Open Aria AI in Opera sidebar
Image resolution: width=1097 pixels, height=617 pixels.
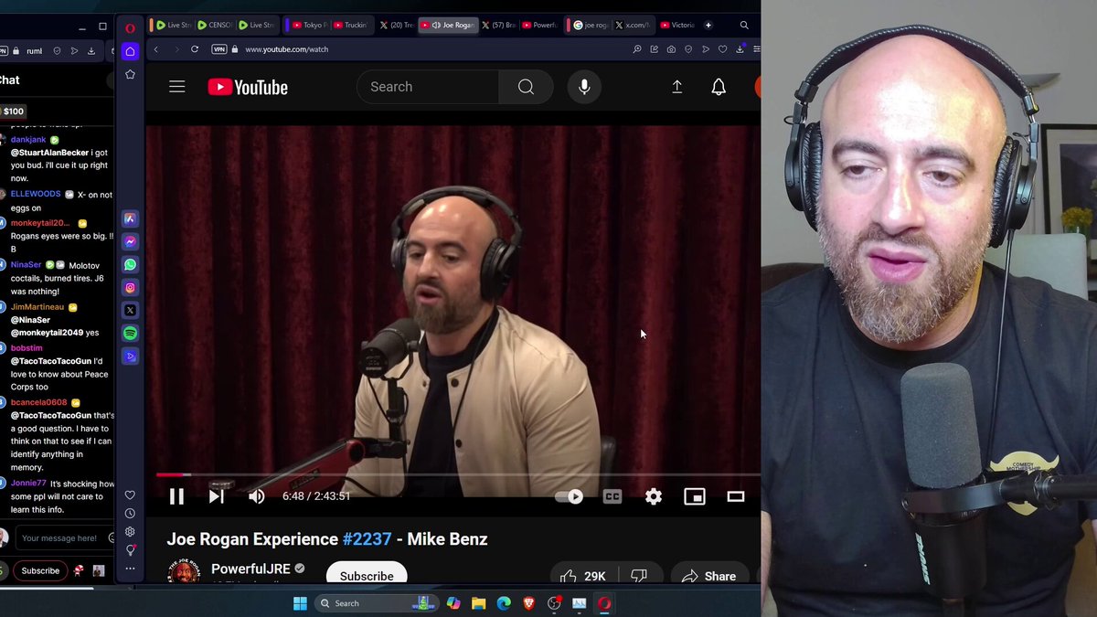(130, 218)
